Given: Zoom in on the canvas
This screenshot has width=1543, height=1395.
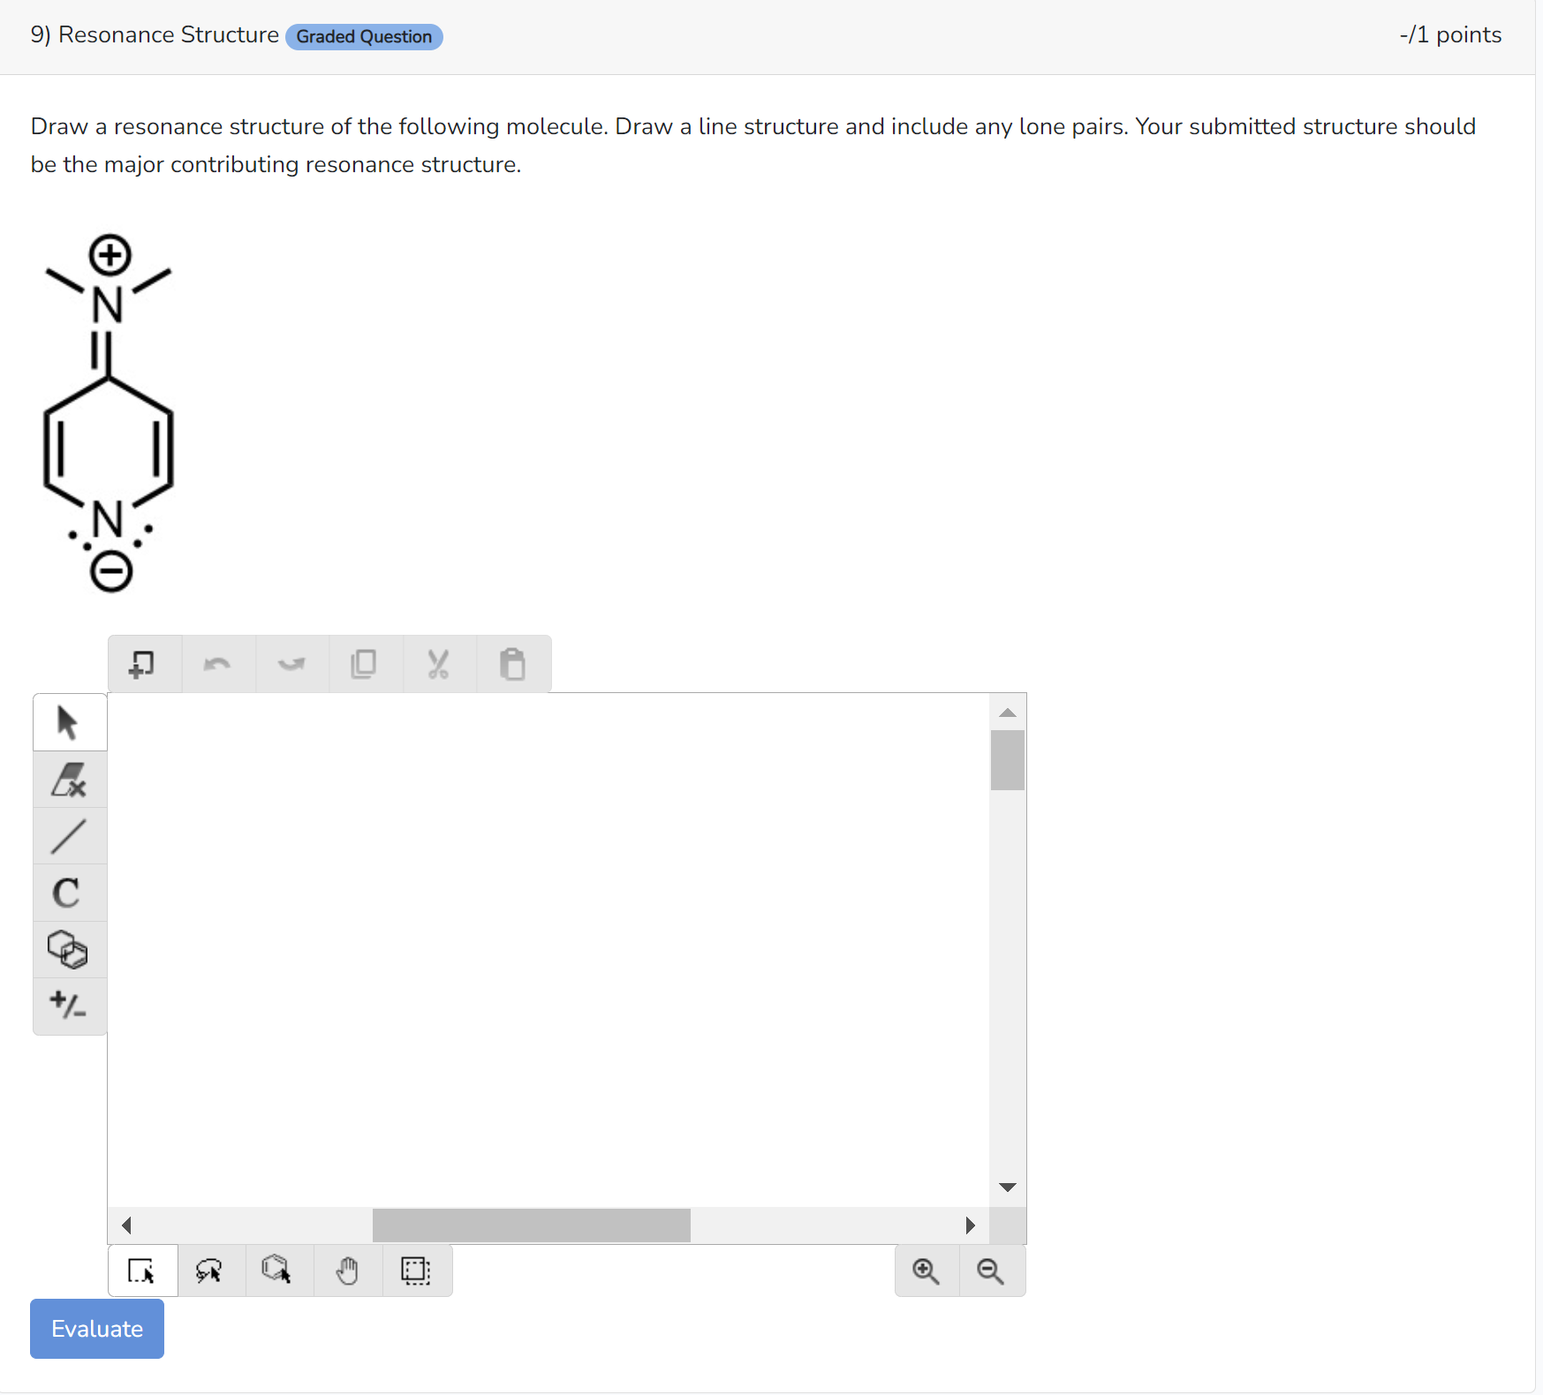Looking at the screenshot, I should pos(925,1271).
